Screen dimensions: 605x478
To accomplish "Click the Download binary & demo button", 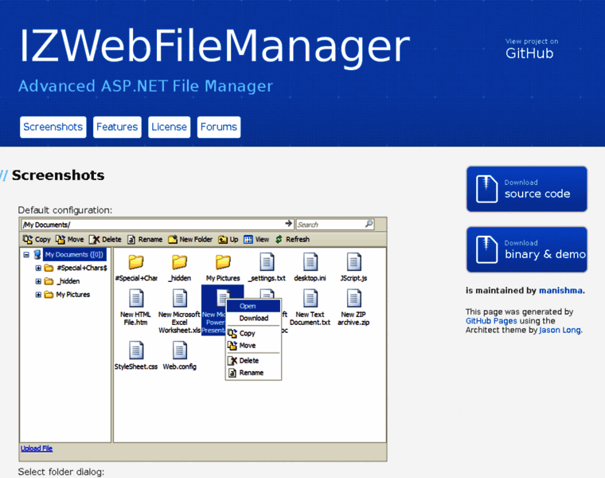I will click(x=527, y=249).
